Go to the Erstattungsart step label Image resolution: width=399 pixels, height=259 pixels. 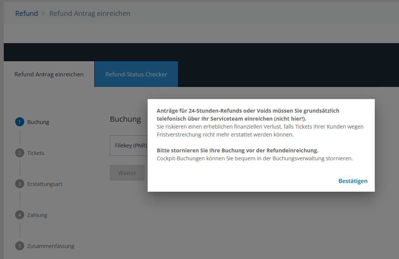(45, 184)
